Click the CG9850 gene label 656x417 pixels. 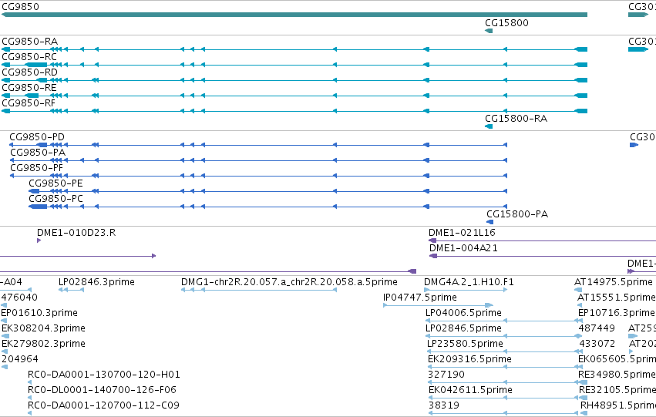21,7
